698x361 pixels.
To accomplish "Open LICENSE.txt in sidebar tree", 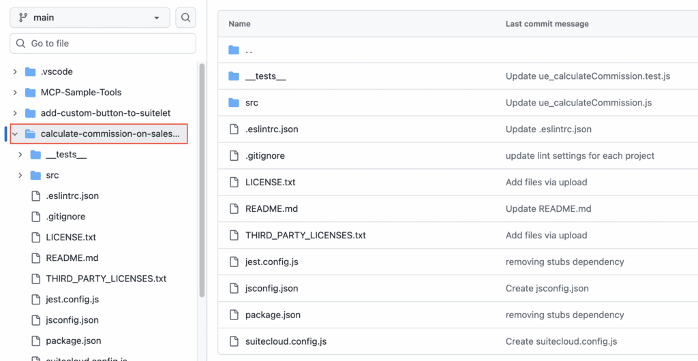I will tap(71, 237).
